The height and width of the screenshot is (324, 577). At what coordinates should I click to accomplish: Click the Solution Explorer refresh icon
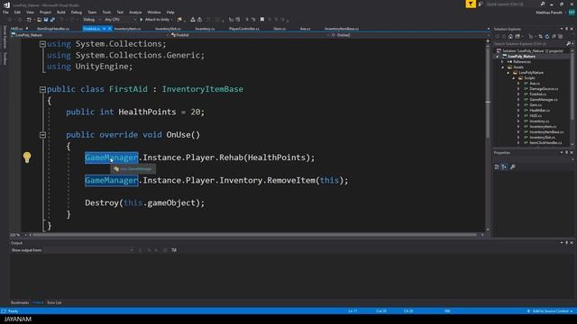(x=547, y=36)
